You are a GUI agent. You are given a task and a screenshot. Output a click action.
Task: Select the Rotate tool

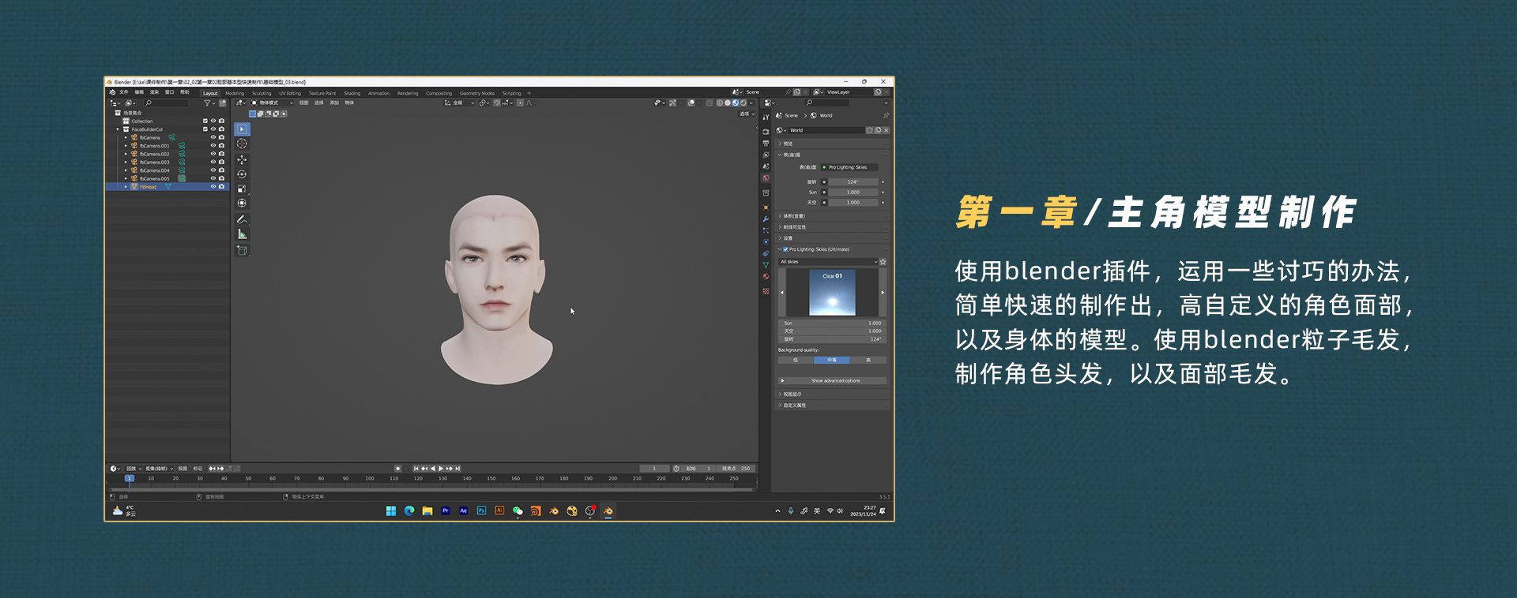[x=242, y=174]
